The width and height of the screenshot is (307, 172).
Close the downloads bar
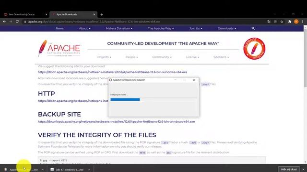click(x=303, y=170)
